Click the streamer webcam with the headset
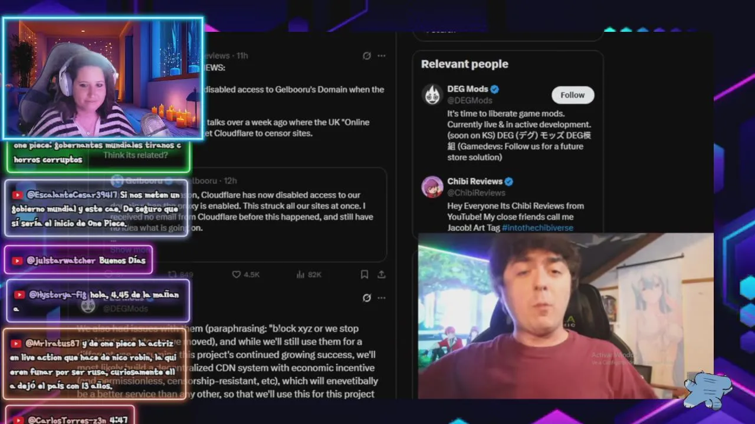 (x=103, y=78)
